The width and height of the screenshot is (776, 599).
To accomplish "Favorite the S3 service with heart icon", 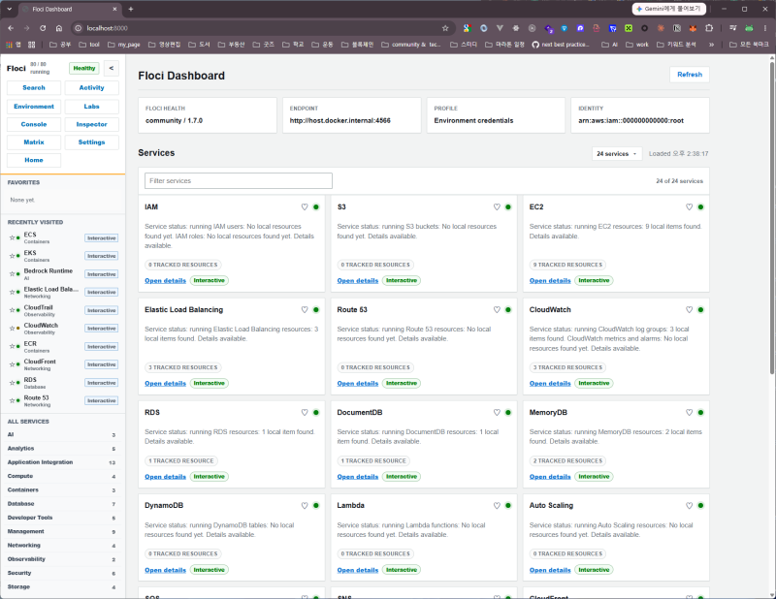I will click(497, 207).
